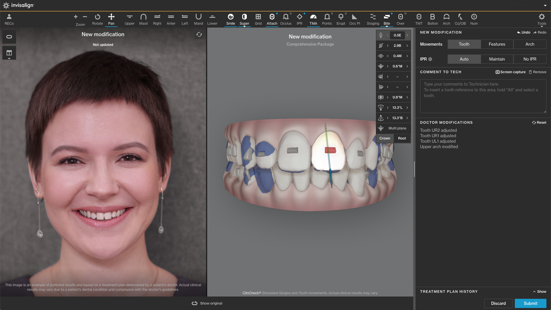This screenshot has width=551, height=310.
Task: Open account dropdown arrow at top right
Action: pos(545,5)
